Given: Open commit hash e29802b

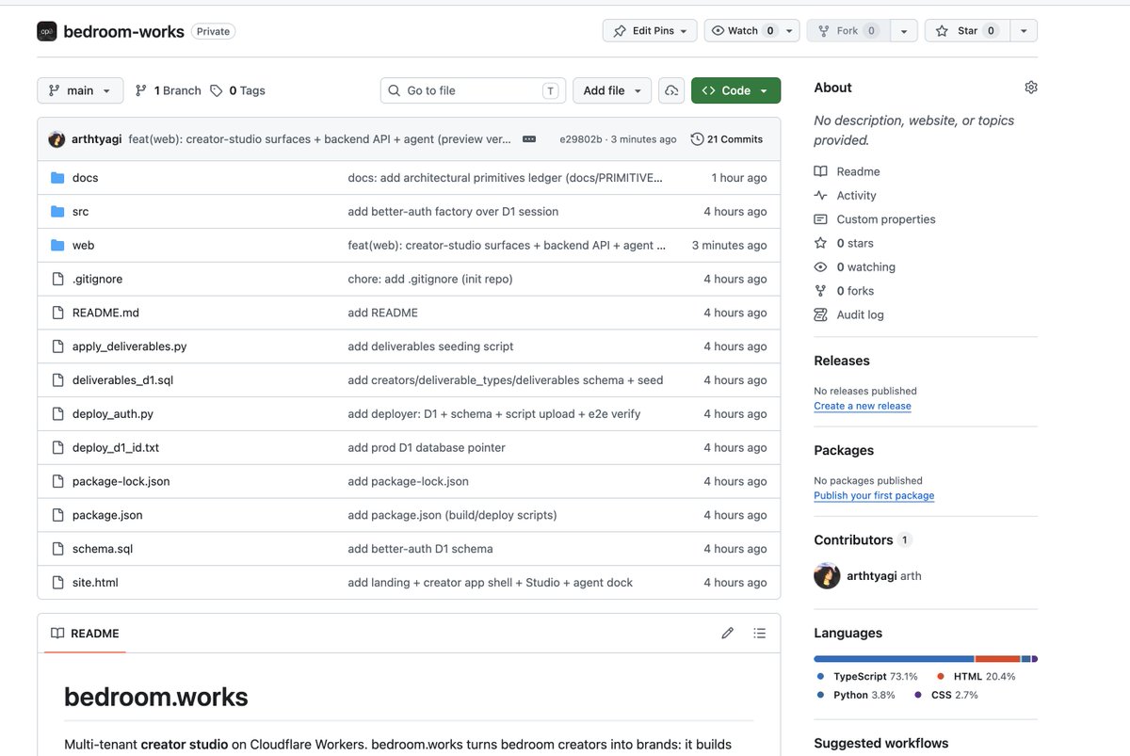Looking at the screenshot, I should coord(580,139).
